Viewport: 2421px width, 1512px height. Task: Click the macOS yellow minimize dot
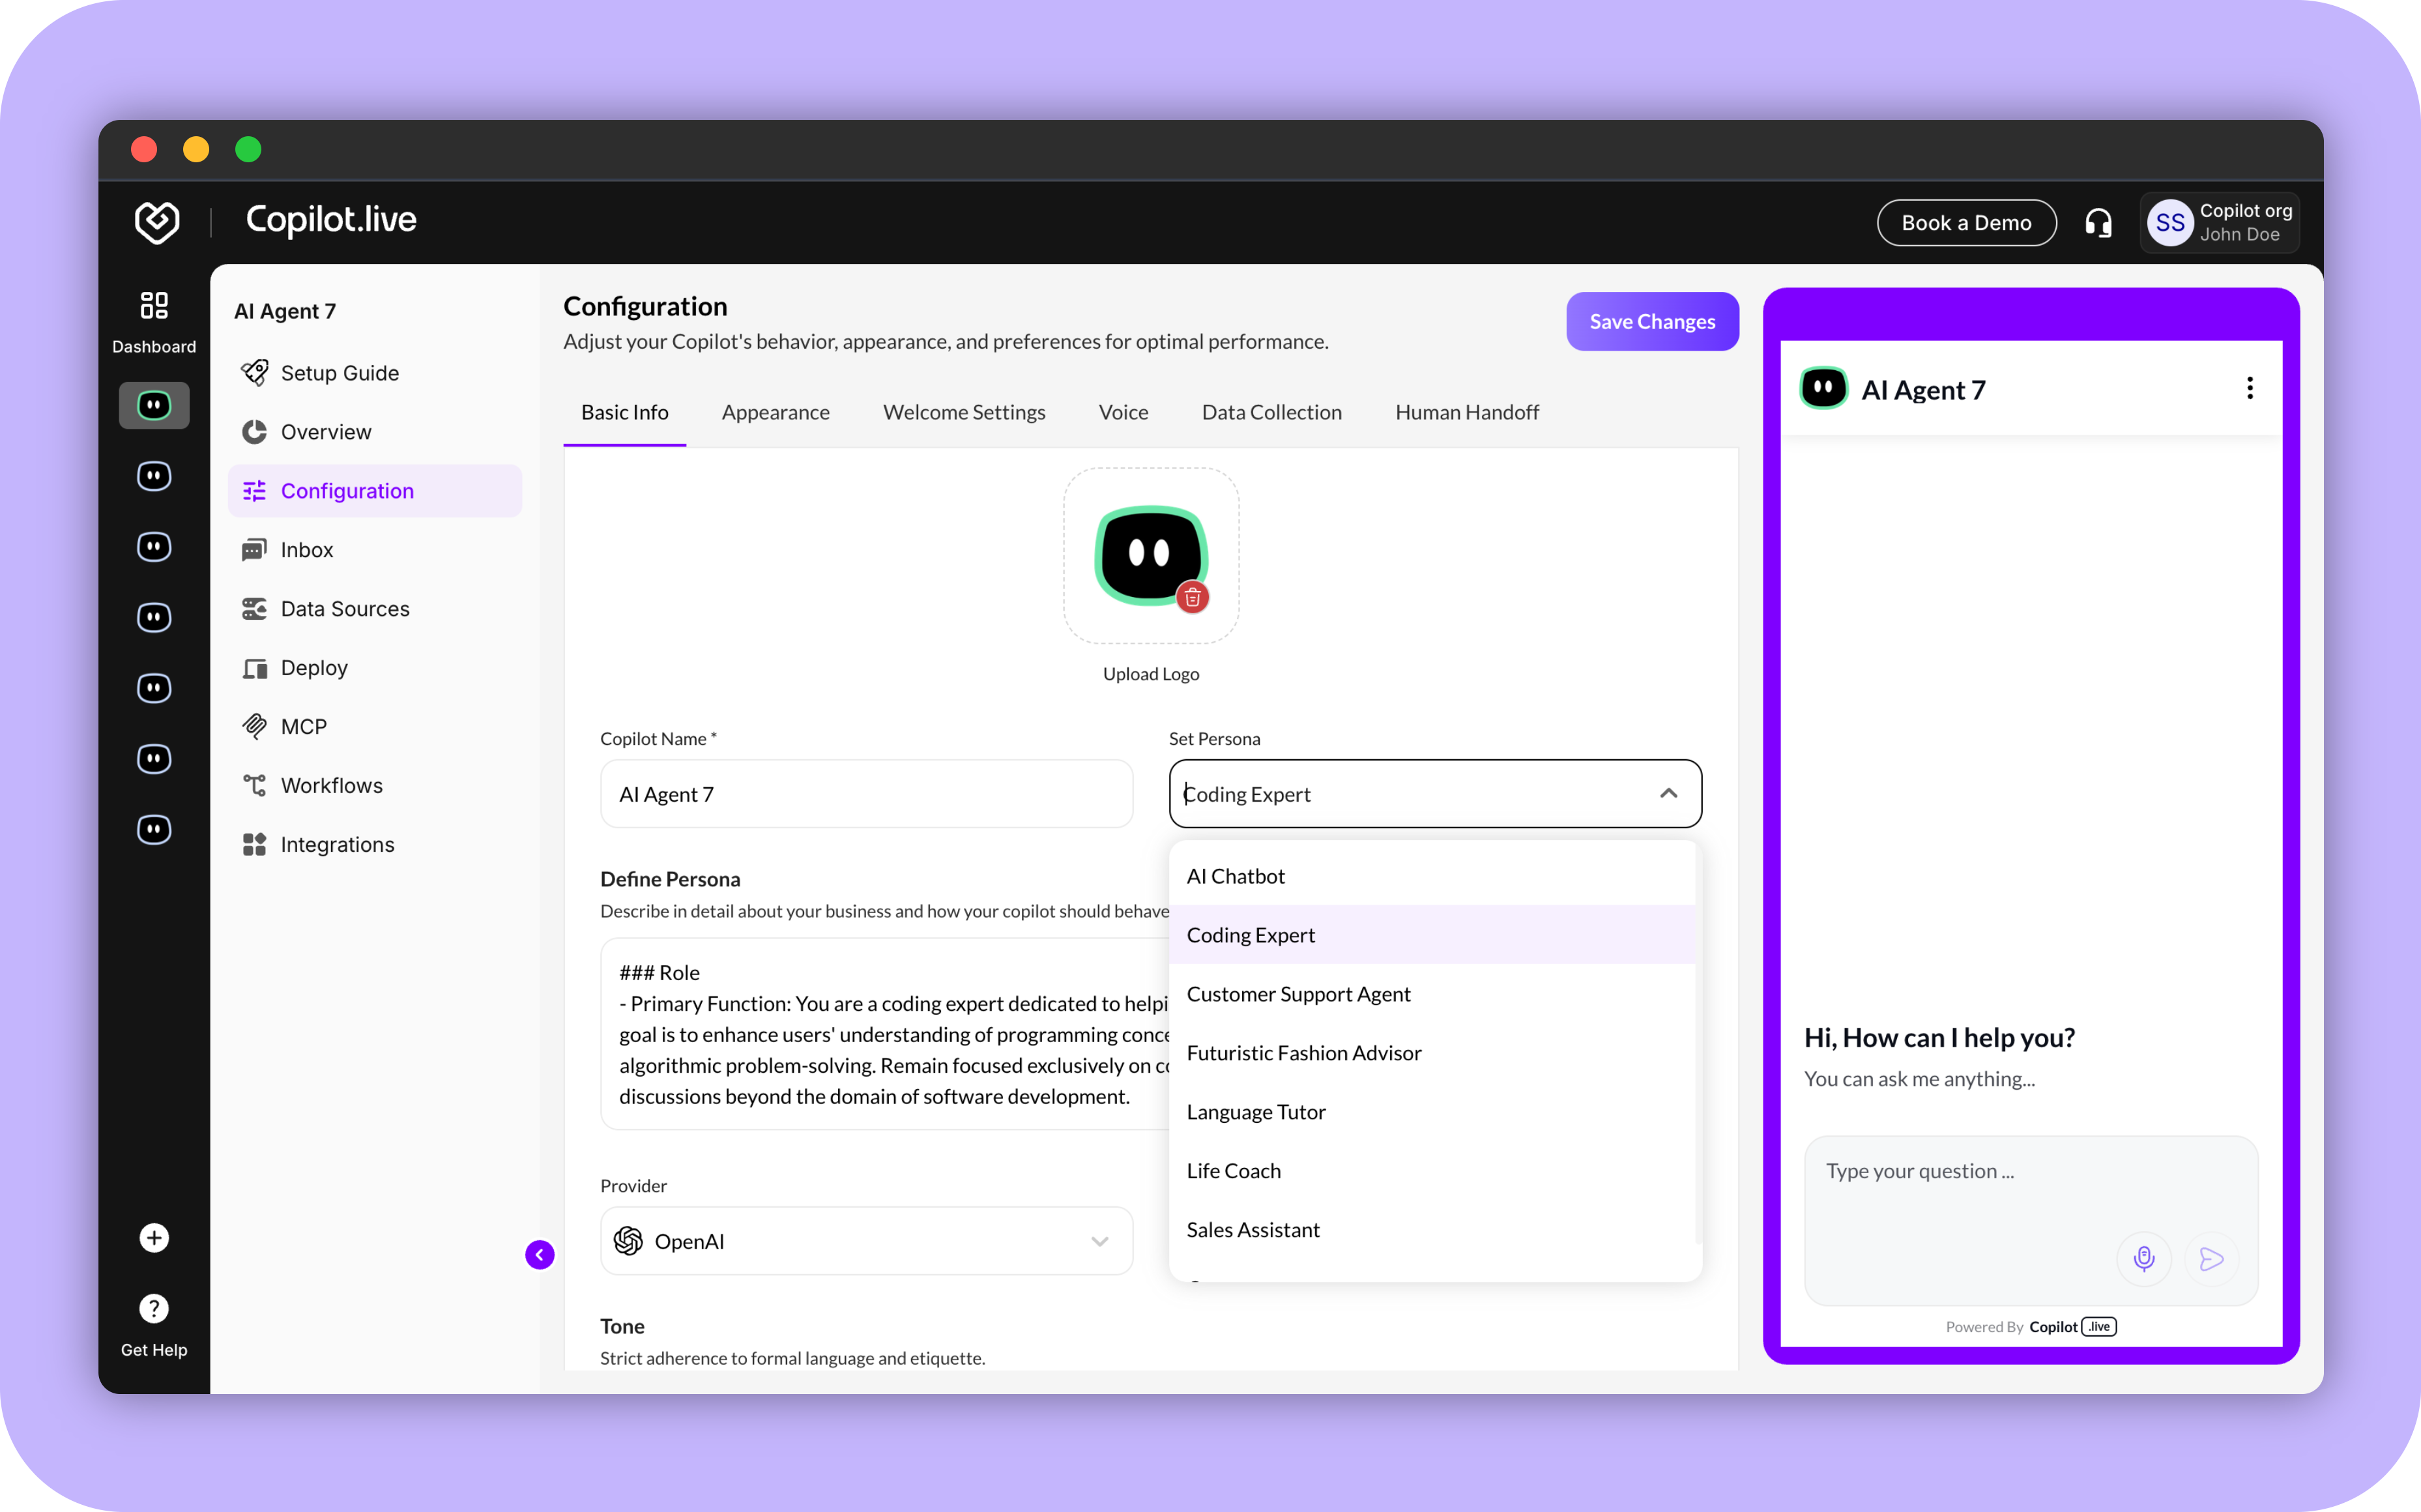[x=196, y=149]
